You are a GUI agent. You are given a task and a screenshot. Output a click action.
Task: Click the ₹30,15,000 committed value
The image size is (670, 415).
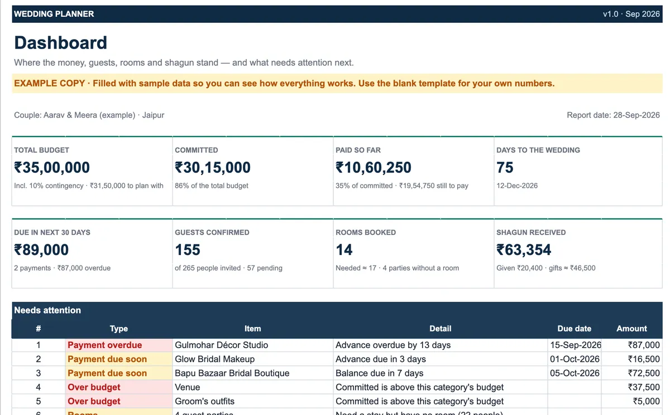(213, 167)
